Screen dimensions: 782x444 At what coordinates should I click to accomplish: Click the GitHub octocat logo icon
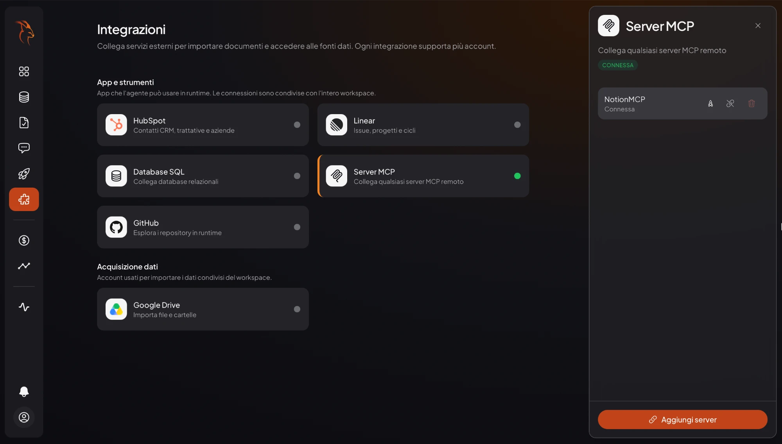pos(116,227)
